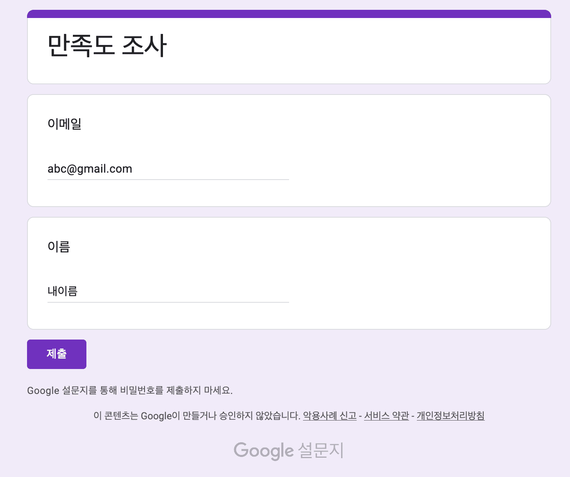Click the Google 설문지 logo in footer
The width and height of the screenshot is (570, 477).
click(x=289, y=450)
